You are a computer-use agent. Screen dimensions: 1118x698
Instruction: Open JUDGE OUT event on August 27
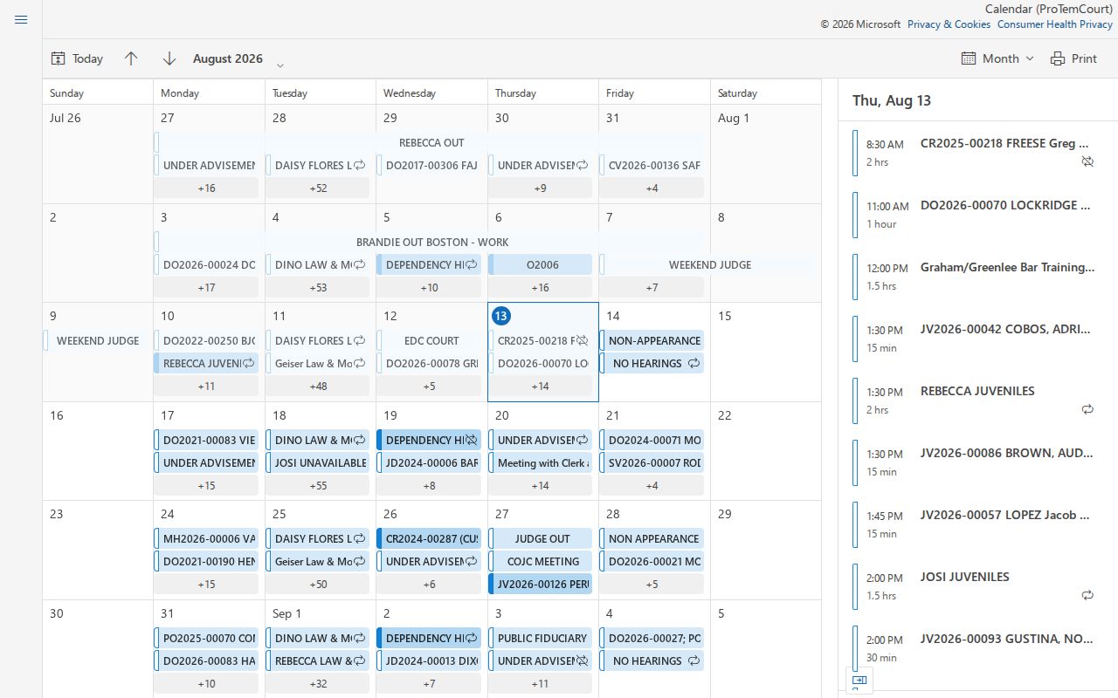tap(541, 539)
